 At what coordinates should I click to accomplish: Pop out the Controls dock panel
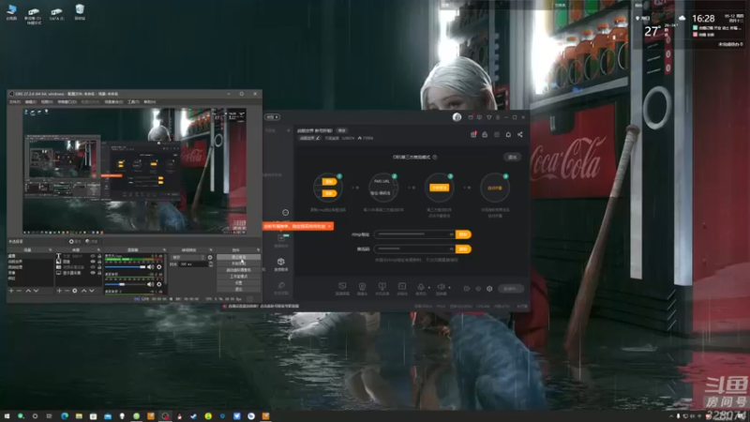pyautogui.click(x=259, y=249)
